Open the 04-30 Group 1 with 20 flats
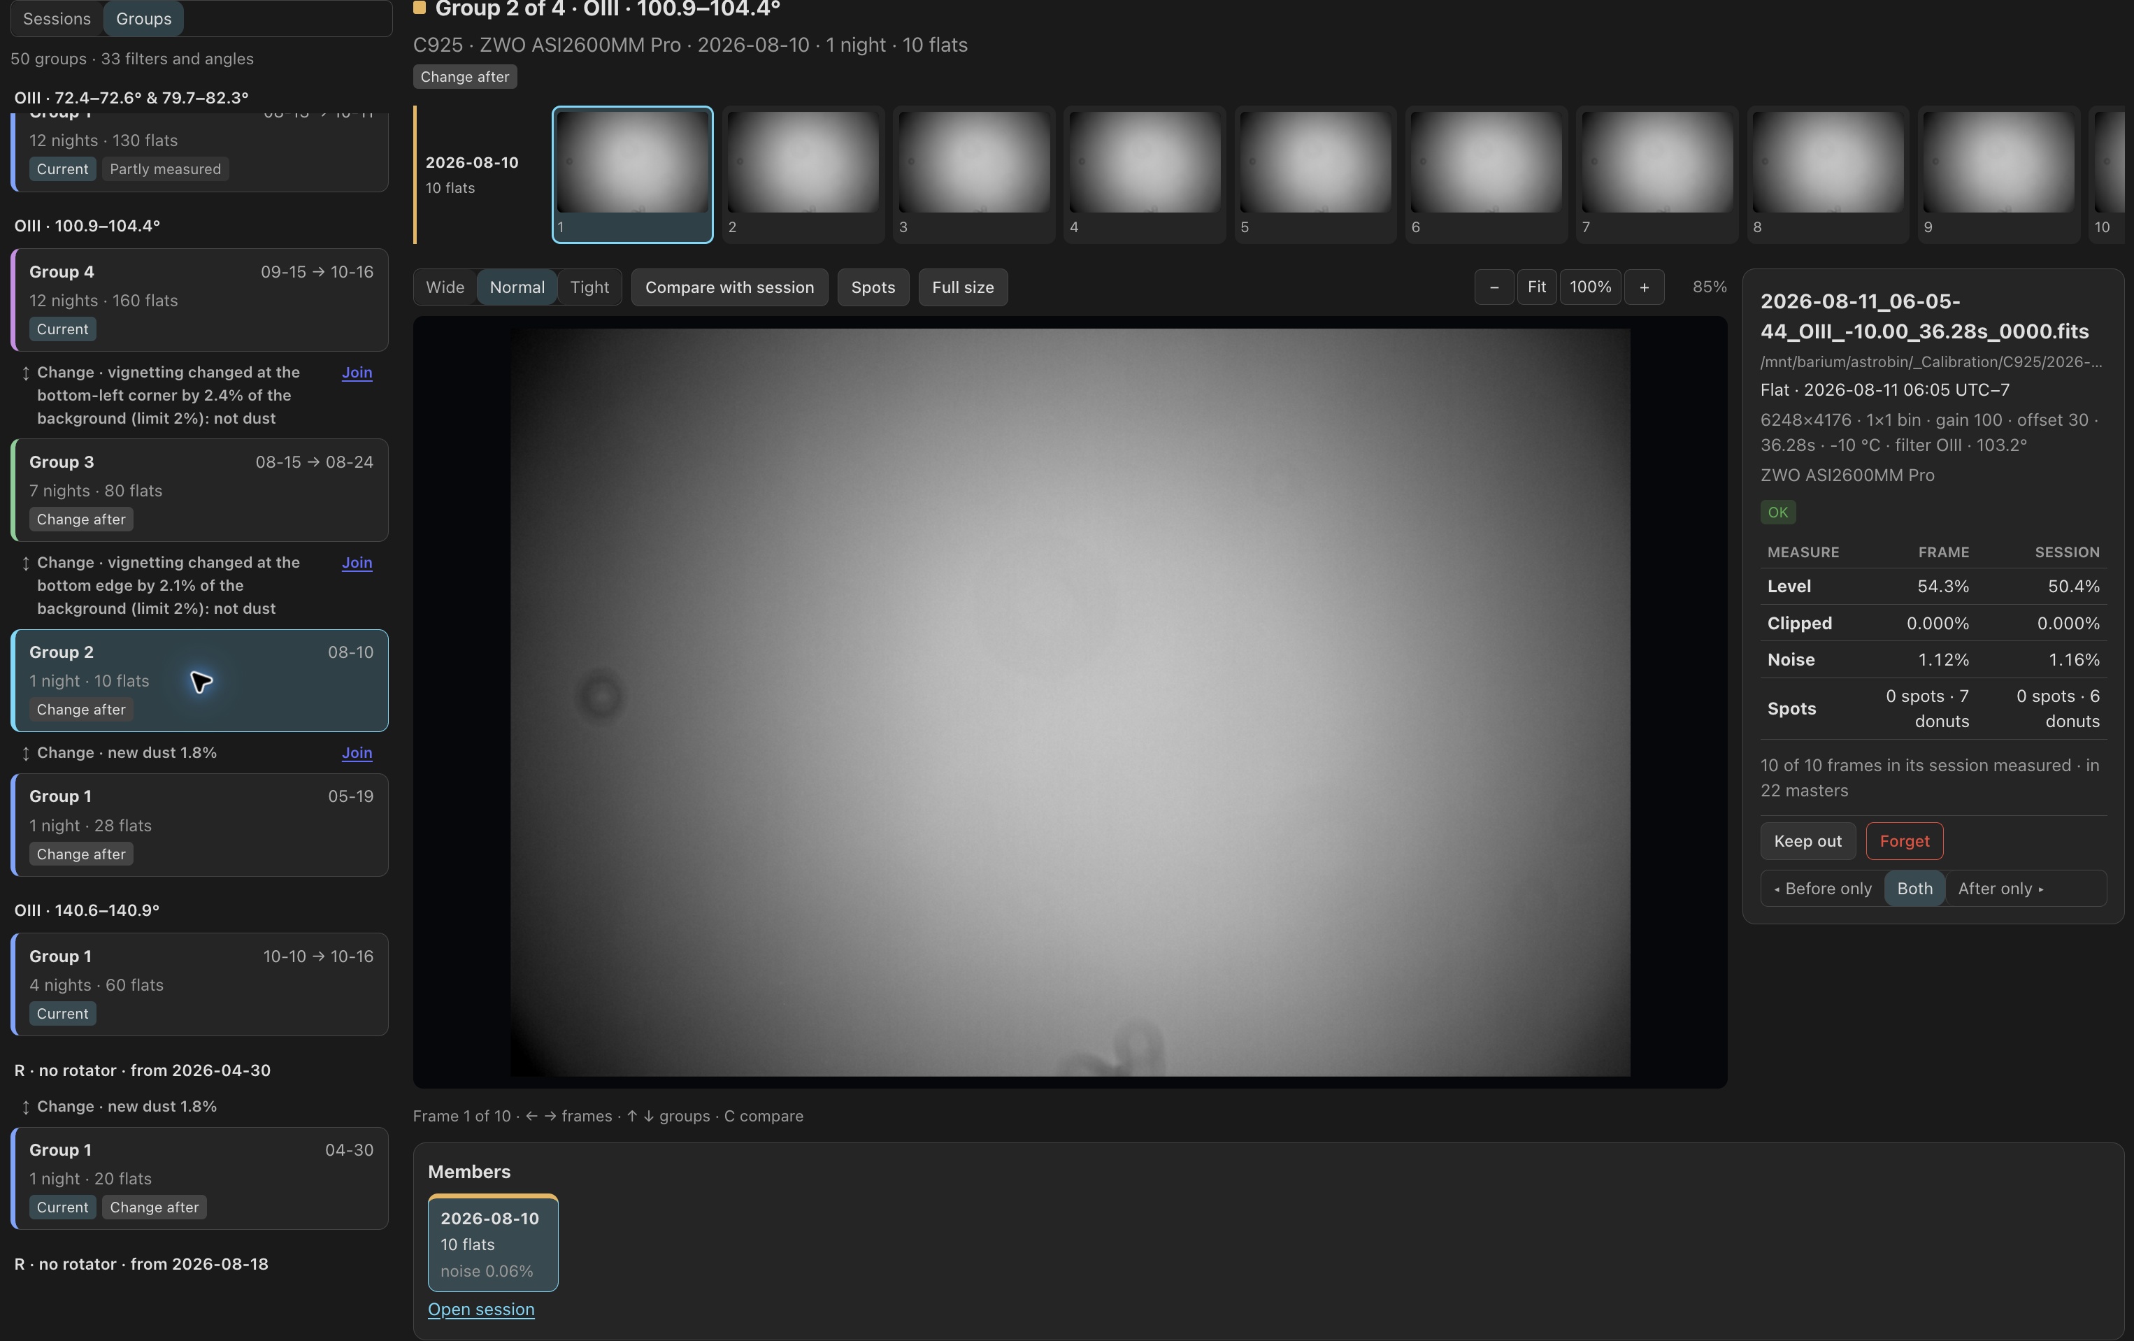 200,1178
